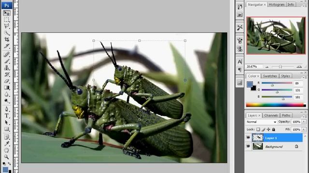Click the Color tab
Viewport: 309px width, 173px height.
tap(253, 76)
